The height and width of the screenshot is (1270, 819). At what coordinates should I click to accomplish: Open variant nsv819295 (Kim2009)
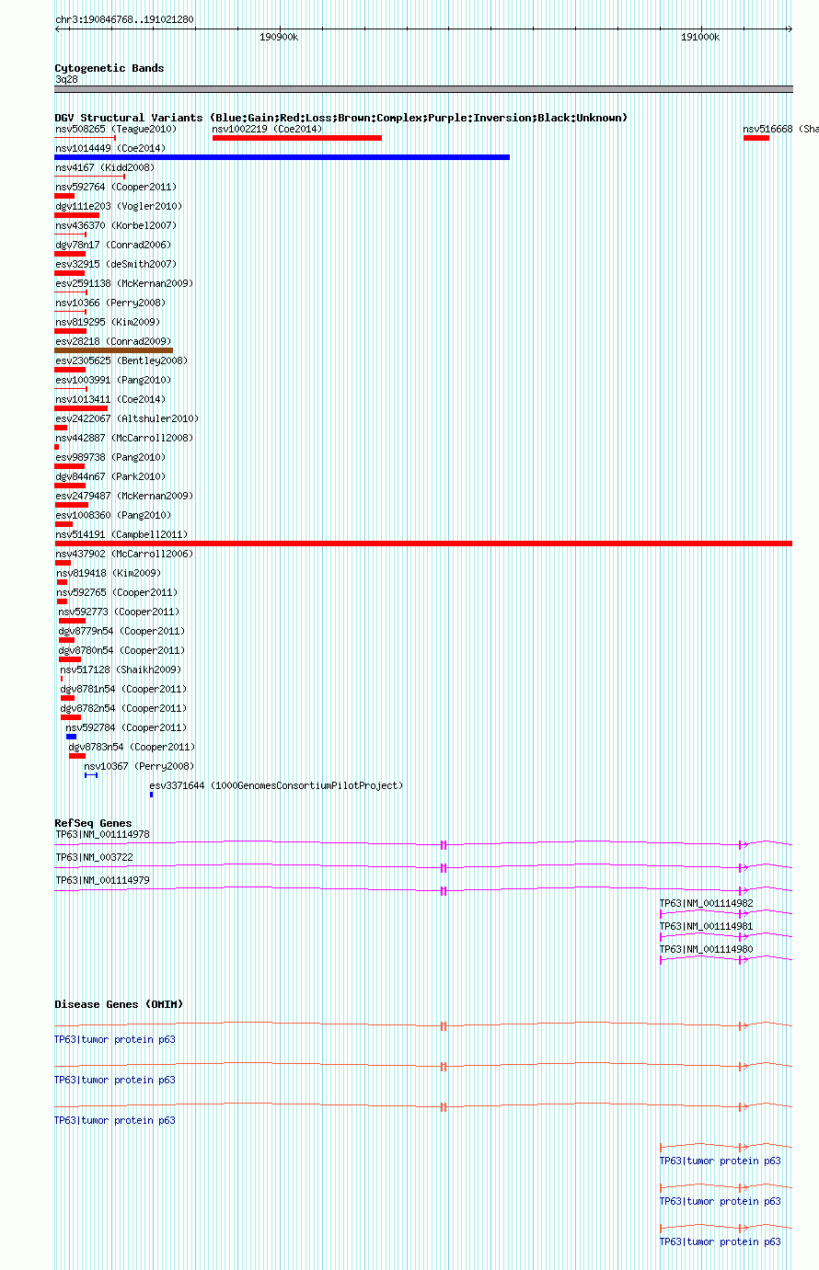(x=108, y=322)
